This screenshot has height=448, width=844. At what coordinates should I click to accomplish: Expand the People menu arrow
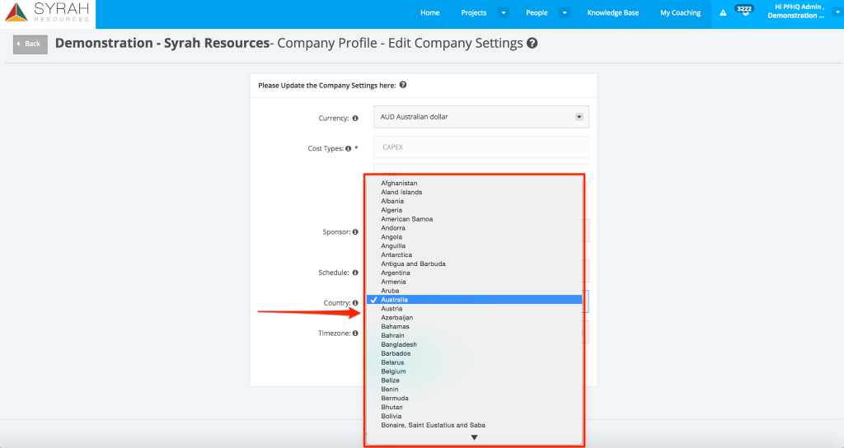coord(565,13)
